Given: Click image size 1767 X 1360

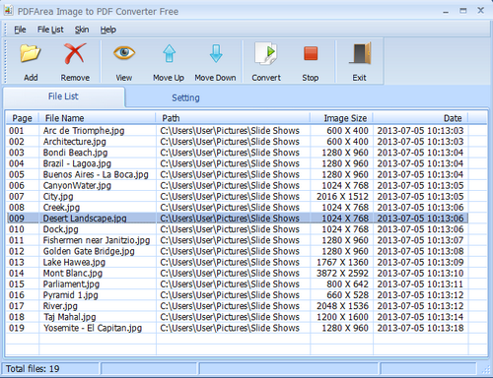Looking at the screenshot, I should click(342, 262).
